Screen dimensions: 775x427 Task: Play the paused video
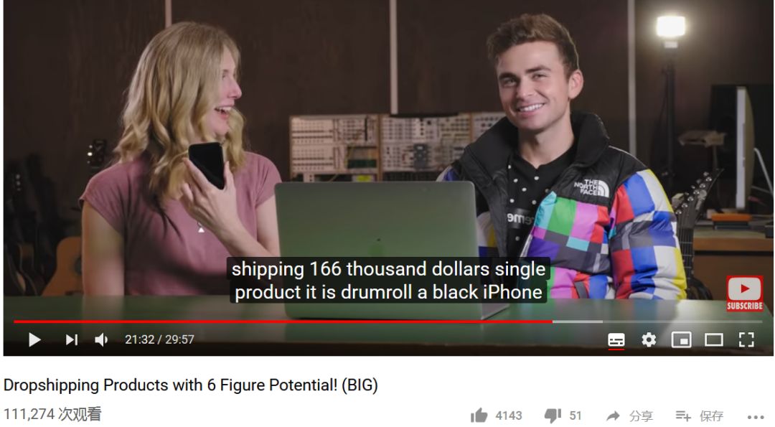click(34, 340)
